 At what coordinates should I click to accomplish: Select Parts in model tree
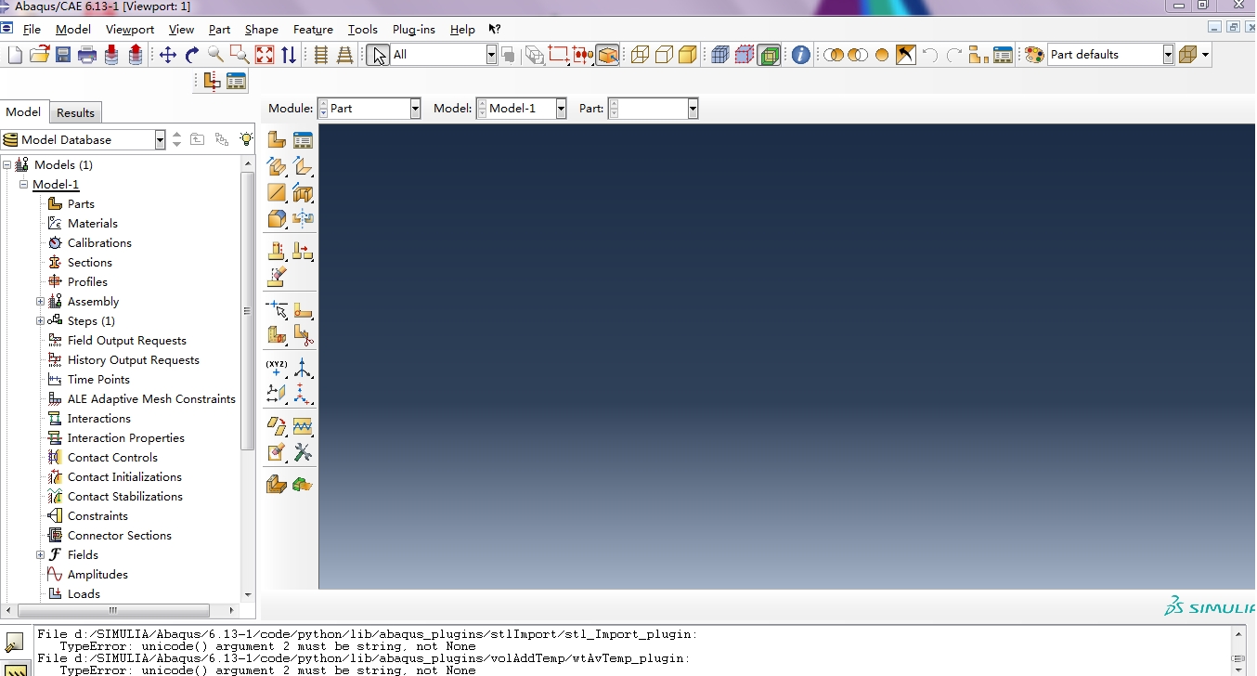click(81, 204)
